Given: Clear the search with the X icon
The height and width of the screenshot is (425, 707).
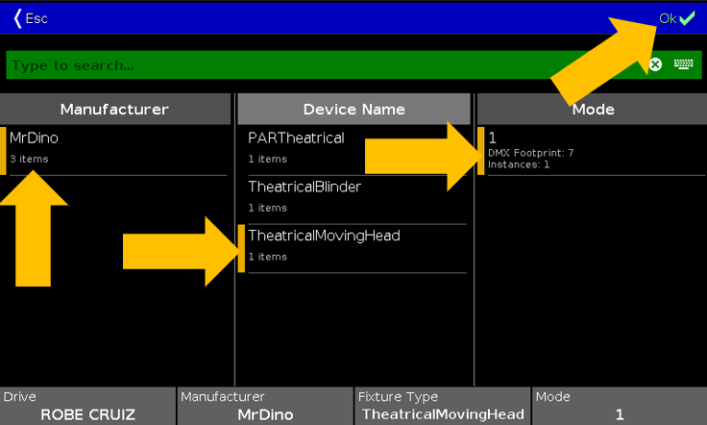Looking at the screenshot, I should (x=655, y=65).
